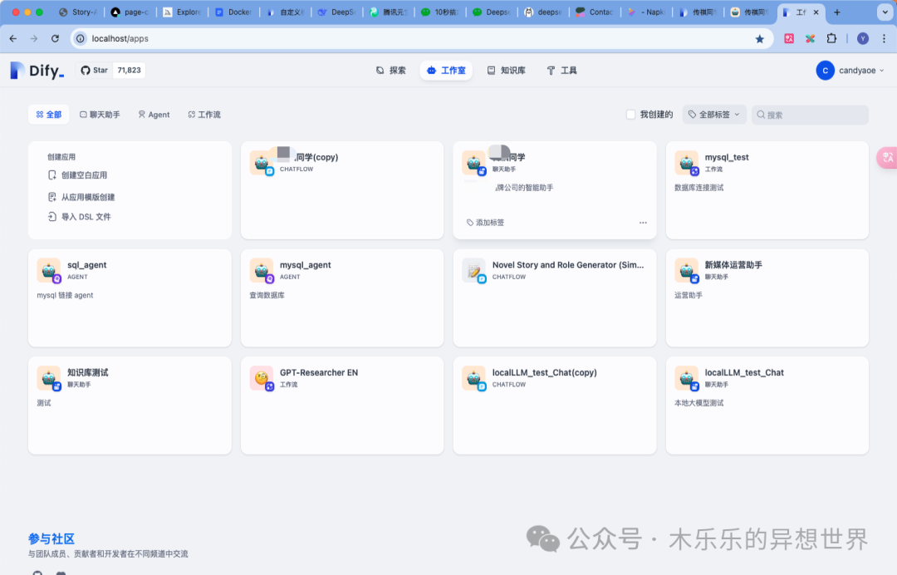Click the 新媒体运营助手 title

[x=733, y=265]
